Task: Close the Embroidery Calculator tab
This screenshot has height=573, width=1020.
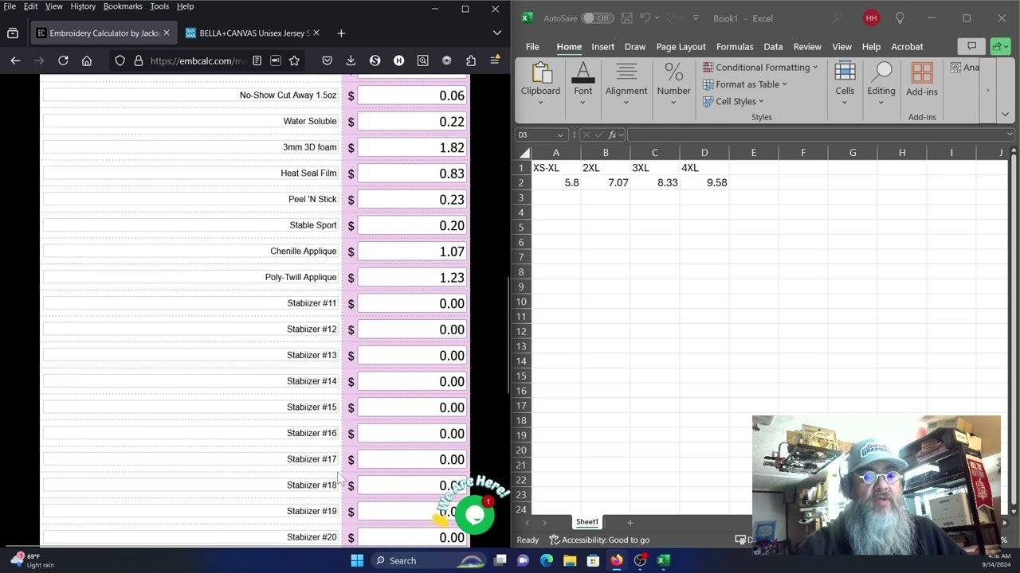Action: pos(167,33)
